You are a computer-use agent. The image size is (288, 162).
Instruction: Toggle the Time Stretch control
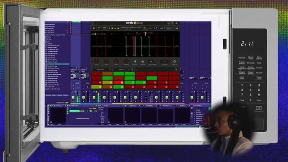tap(153, 62)
